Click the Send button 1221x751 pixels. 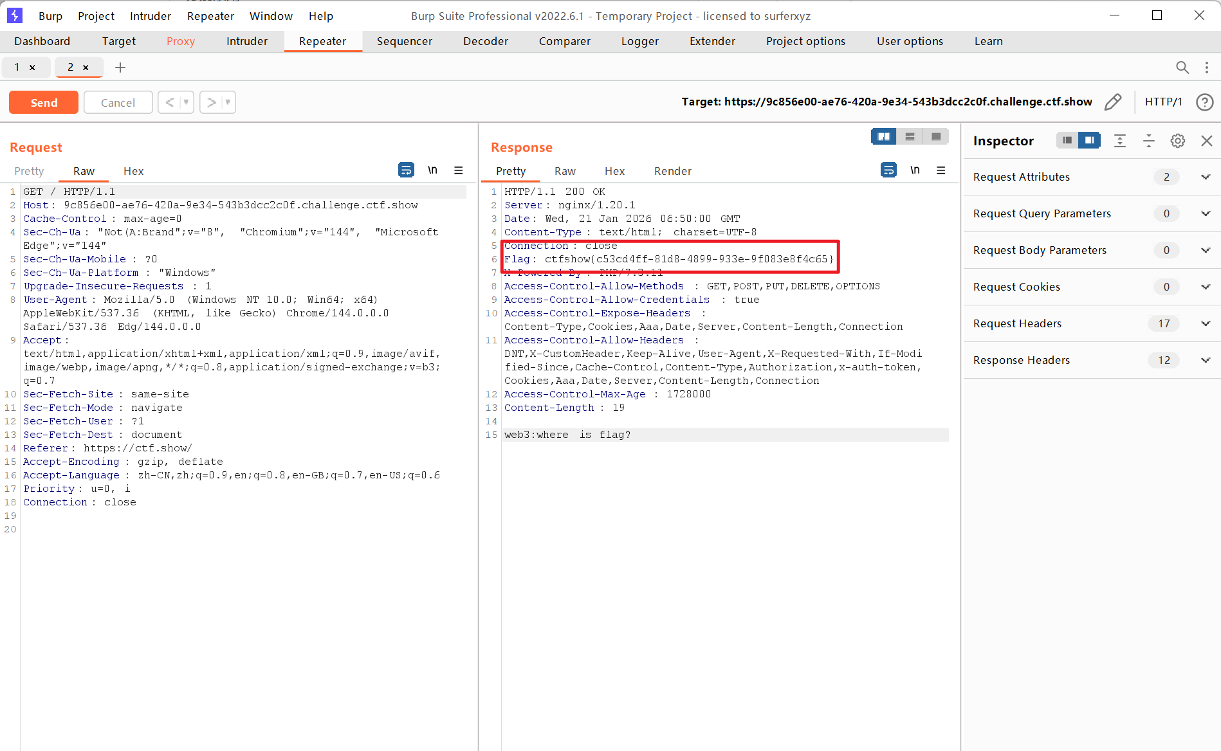click(44, 102)
